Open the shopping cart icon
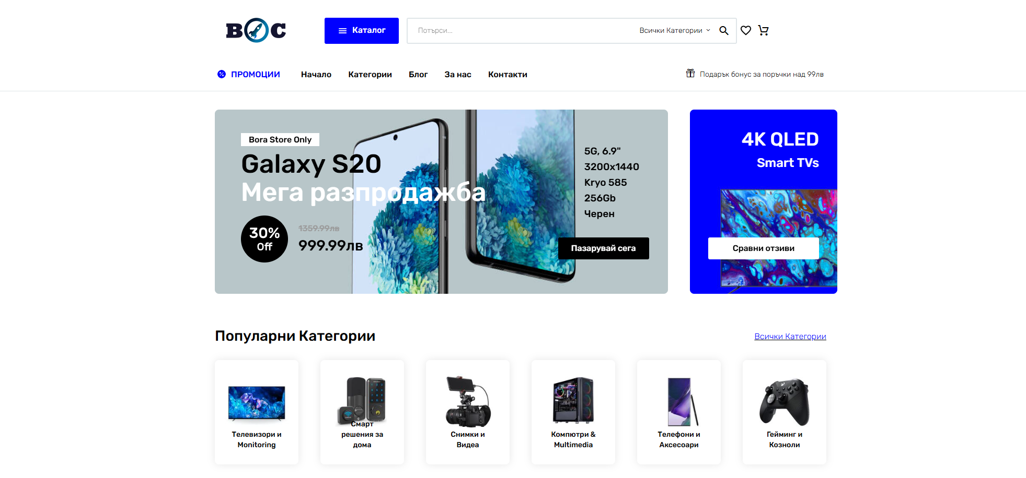This screenshot has height=478, width=1026. click(764, 31)
